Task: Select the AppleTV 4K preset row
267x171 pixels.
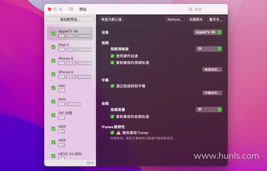Action: tap(70, 33)
